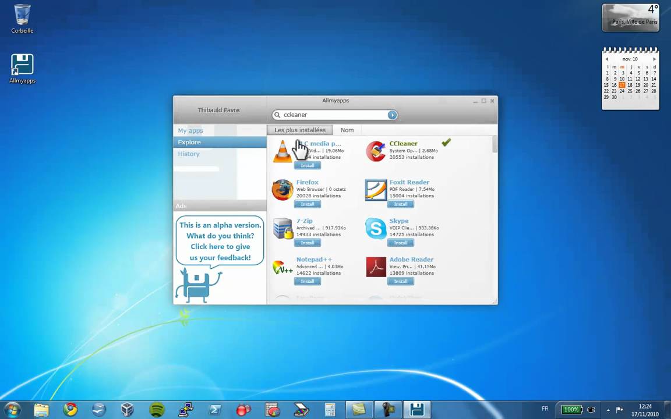This screenshot has width=671, height=419.
Task: Switch to the Nom sort tab
Action: point(347,130)
